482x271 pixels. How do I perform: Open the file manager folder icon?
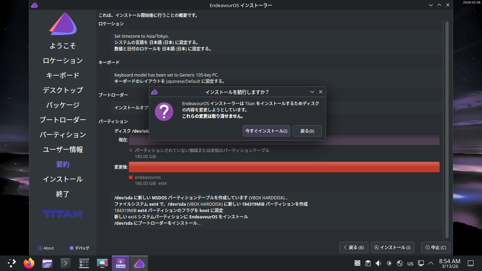coord(47,263)
